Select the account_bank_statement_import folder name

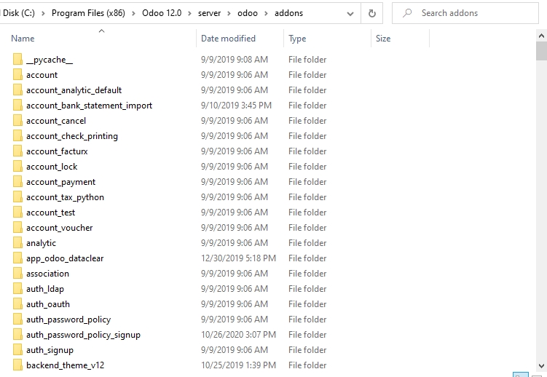[90, 106]
